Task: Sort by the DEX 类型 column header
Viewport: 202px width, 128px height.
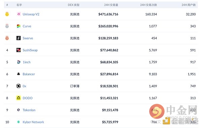Action: click(x=73, y=5)
